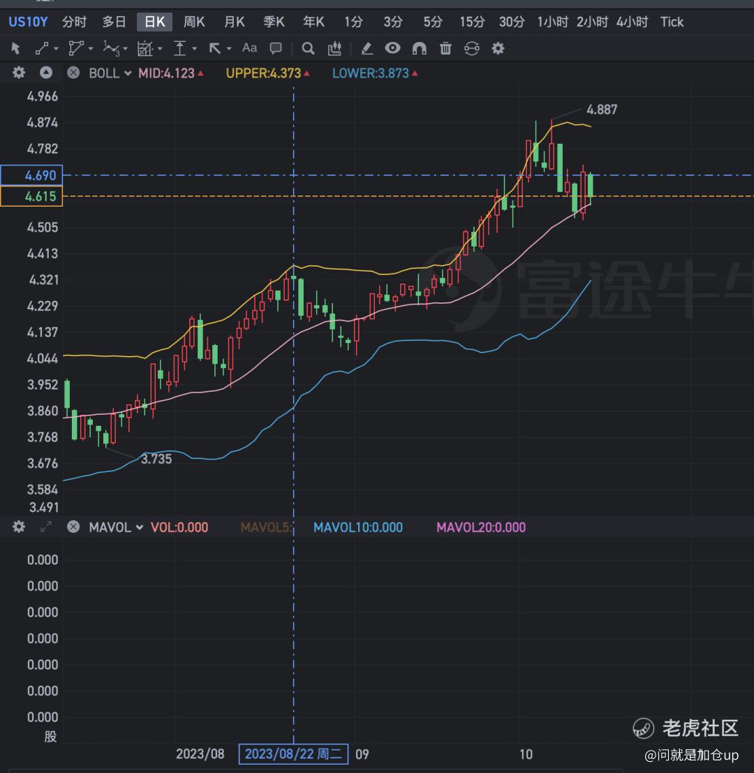Select the polygon shape drawing tool
The width and height of the screenshot is (754, 773).
[75, 48]
